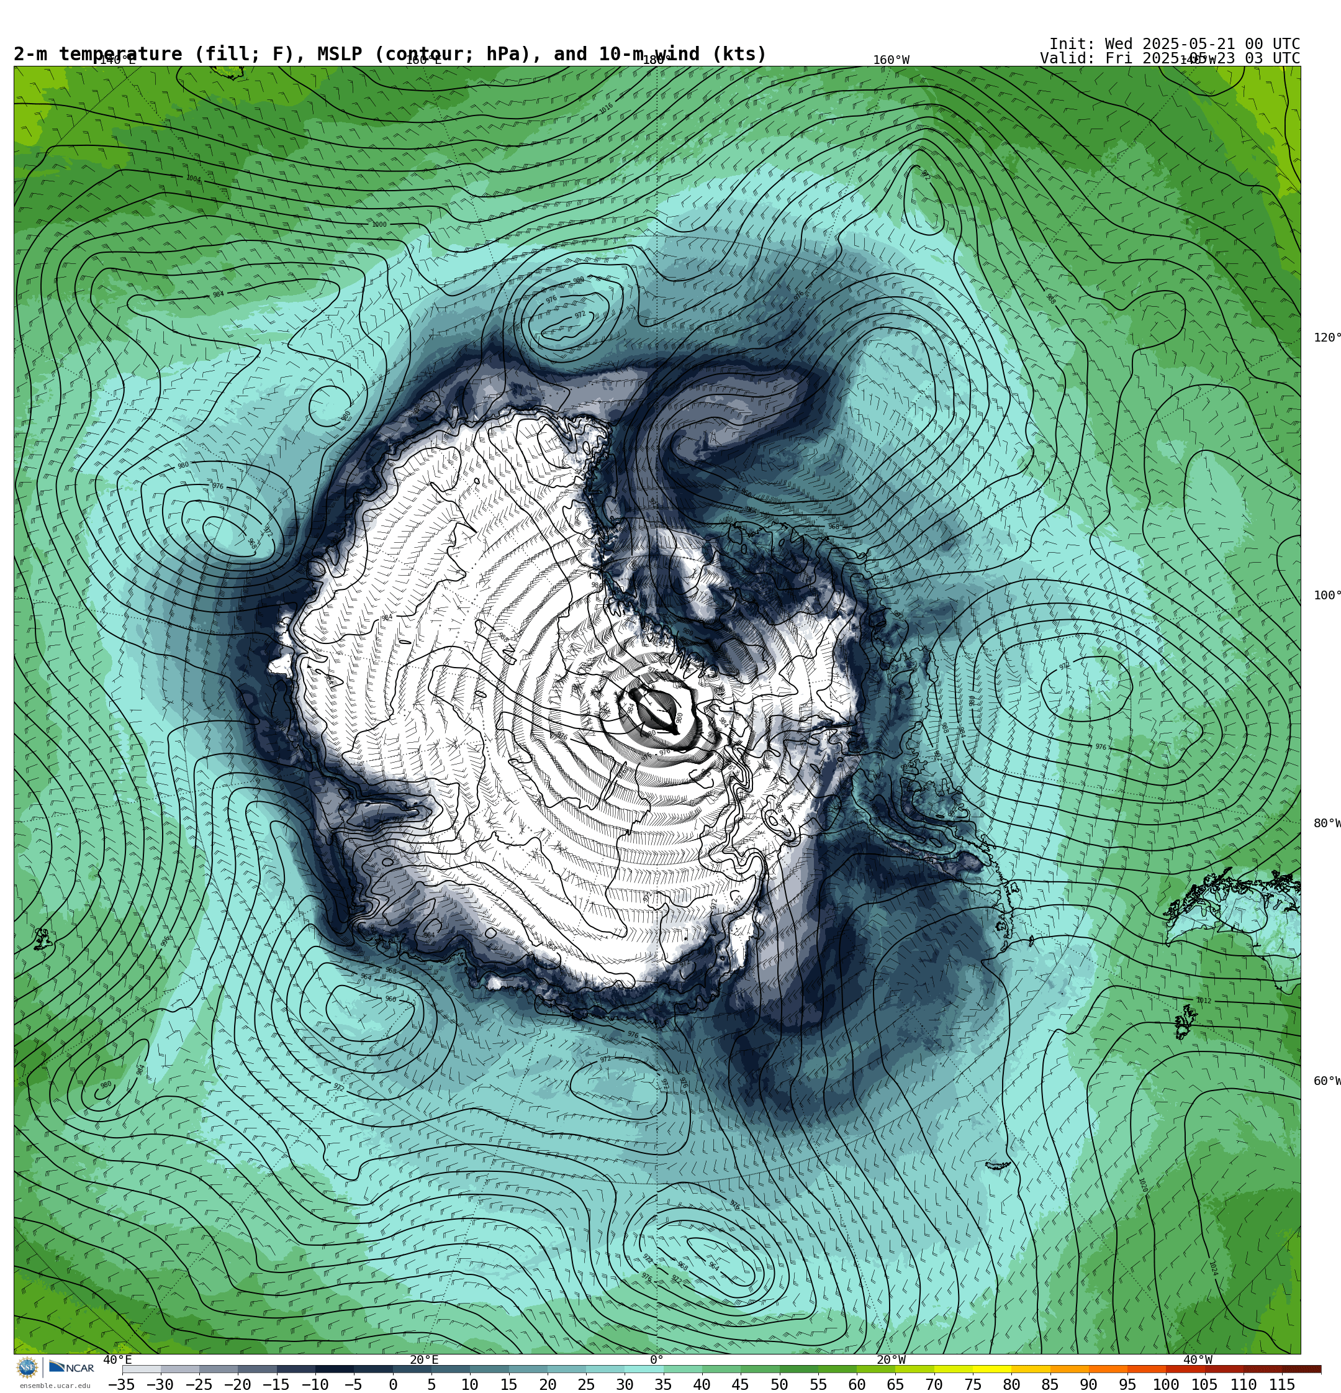Image resolution: width=1341 pixels, height=1393 pixels.
Task: Click the 'Valid: Fri 2025-05-23 03 UTC' text
Action: 1170,58
